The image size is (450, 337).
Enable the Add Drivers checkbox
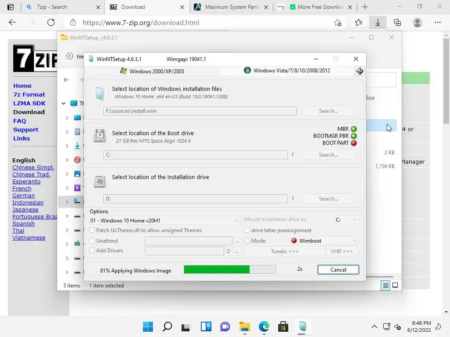(x=92, y=251)
